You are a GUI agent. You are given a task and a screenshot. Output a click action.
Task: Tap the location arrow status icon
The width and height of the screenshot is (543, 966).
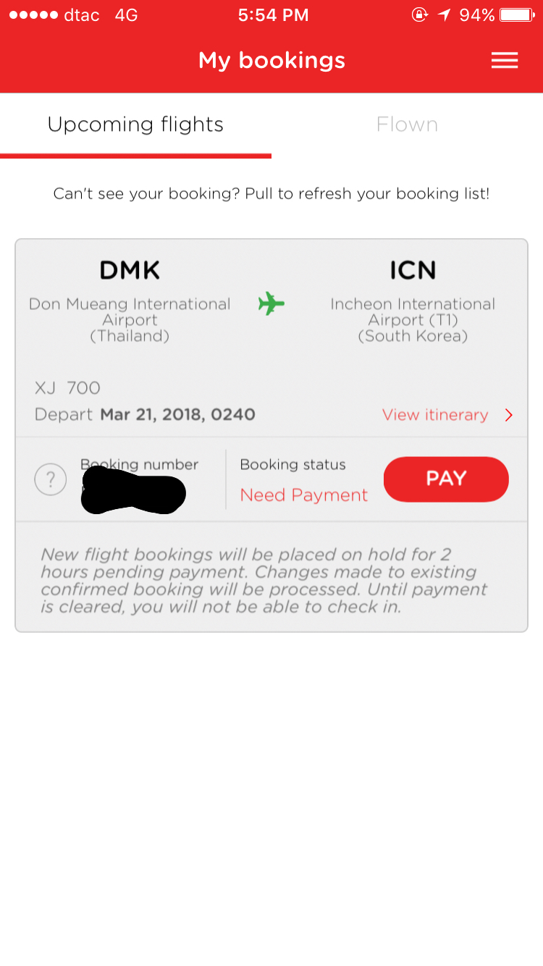tap(444, 15)
